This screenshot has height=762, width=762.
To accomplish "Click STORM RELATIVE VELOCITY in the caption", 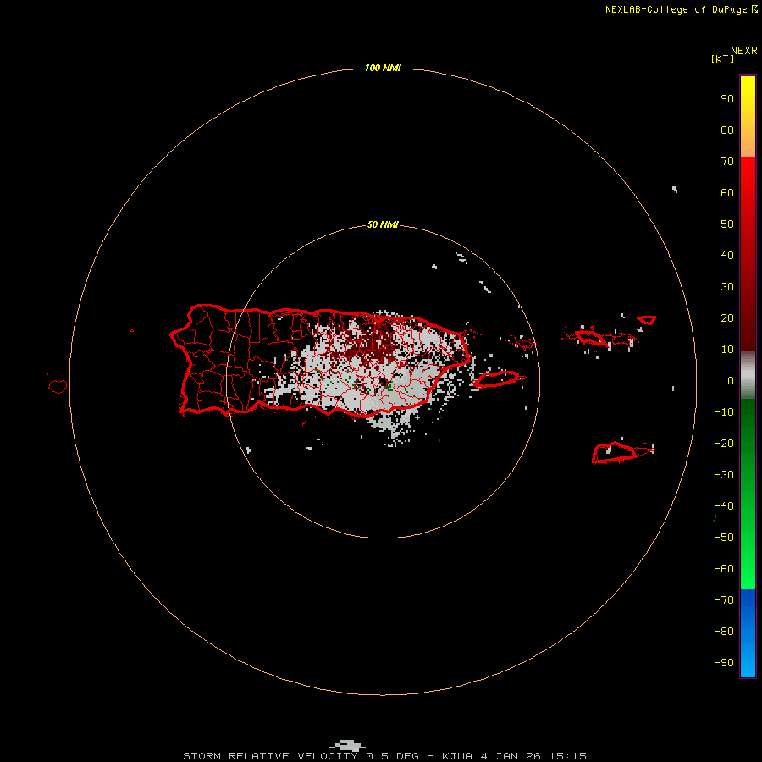I will pyautogui.click(x=271, y=756).
